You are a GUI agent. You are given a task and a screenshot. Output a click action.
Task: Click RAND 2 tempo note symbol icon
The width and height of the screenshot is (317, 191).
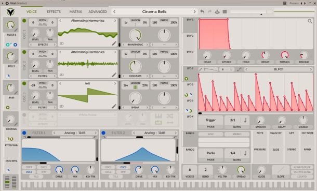coord(245,153)
